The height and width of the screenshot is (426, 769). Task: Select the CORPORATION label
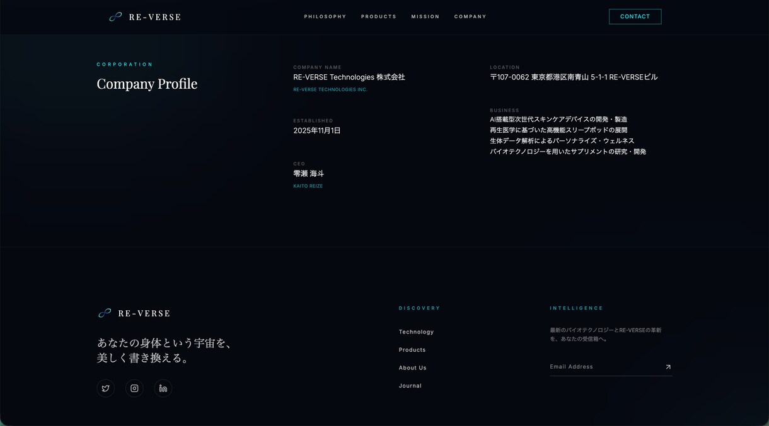[x=125, y=64]
